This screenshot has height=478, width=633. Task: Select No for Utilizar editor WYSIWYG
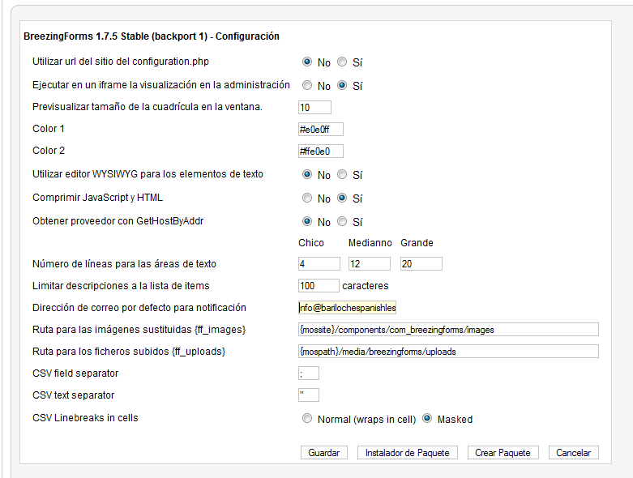pos(307,174)
